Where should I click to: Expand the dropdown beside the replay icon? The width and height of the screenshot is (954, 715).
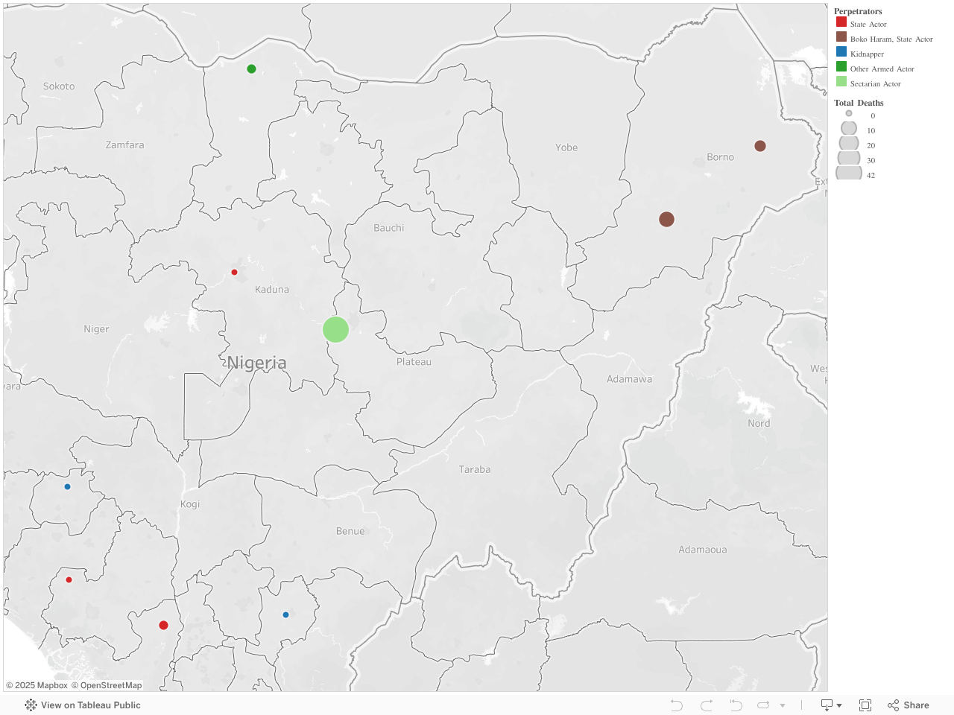click(x=782, y=705)
